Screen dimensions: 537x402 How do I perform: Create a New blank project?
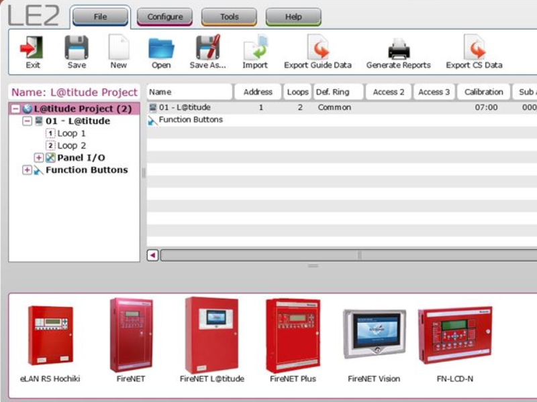(119, 47)
